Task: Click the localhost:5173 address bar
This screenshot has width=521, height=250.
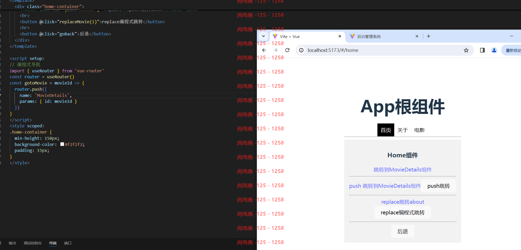Action: pyautogui.click(x=385, y=50)
